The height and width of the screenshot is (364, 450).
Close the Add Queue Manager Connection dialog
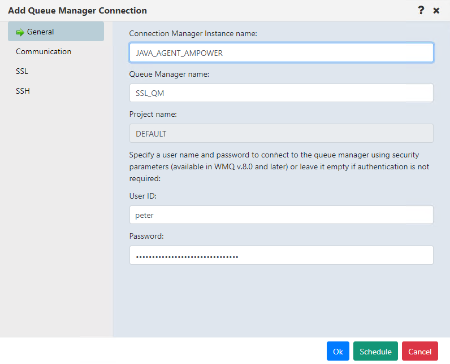[x=436, y=11]
